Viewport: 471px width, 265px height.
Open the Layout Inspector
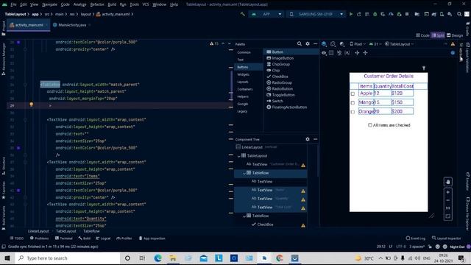[447, 239]
